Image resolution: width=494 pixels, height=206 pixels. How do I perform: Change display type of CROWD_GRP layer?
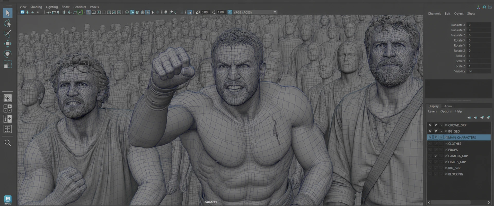point(441,125)
